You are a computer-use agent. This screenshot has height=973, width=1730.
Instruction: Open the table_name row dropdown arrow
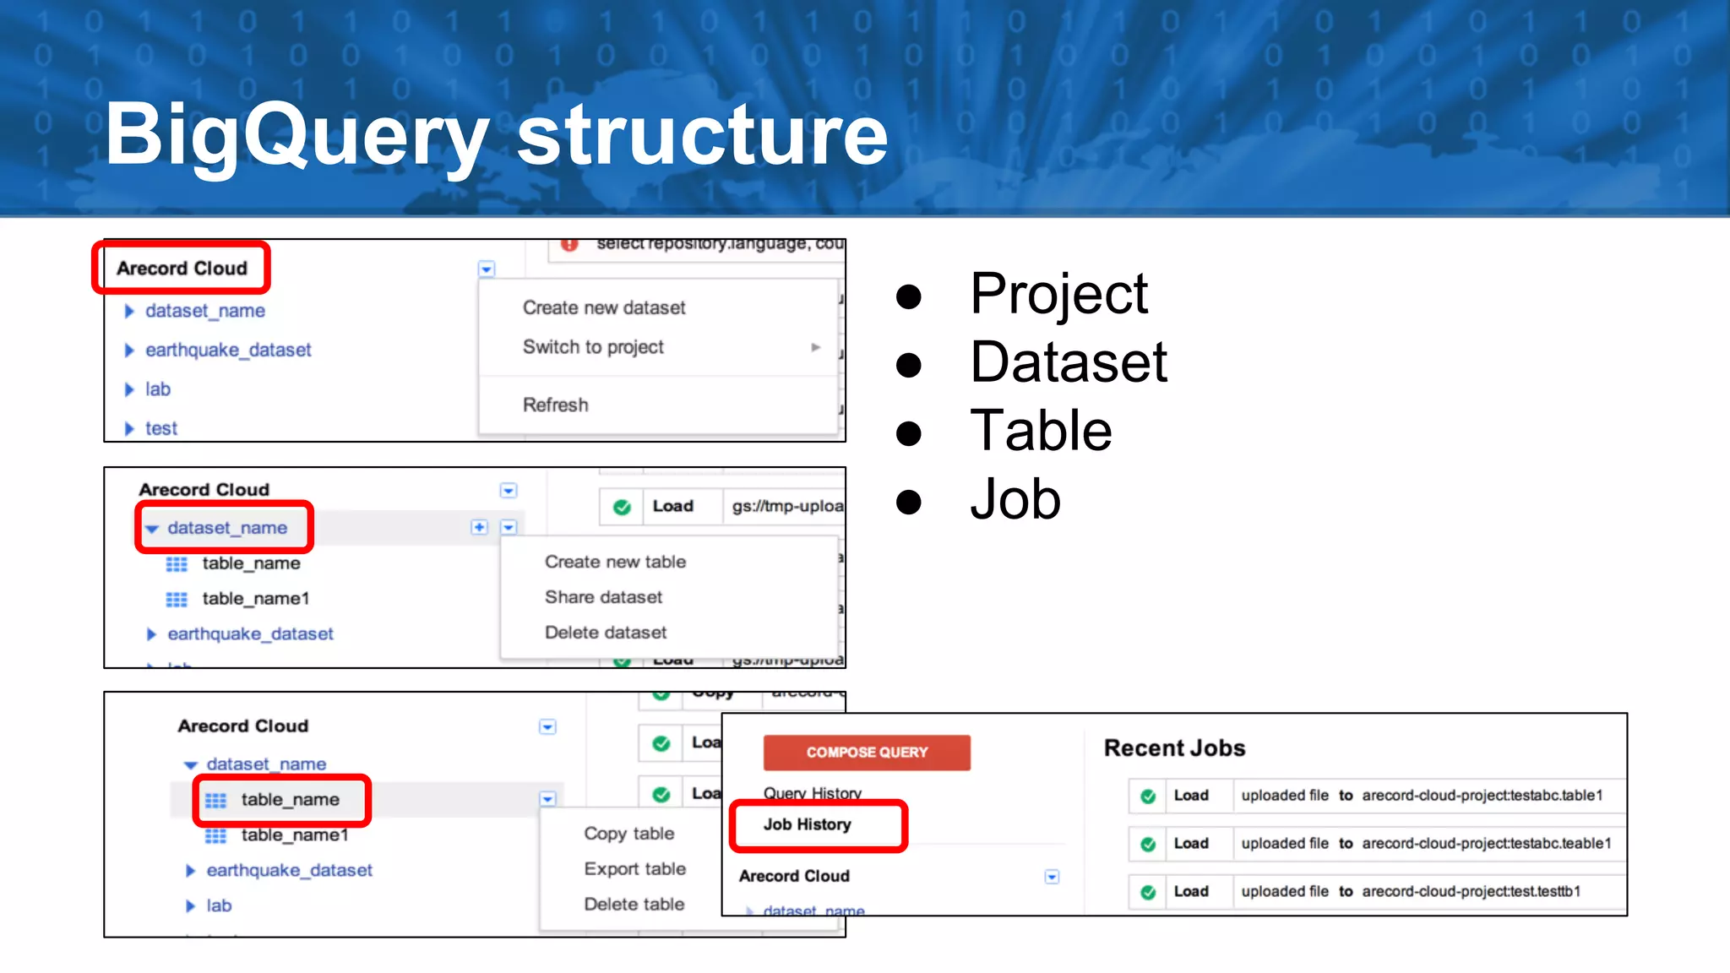coord(547,799)
